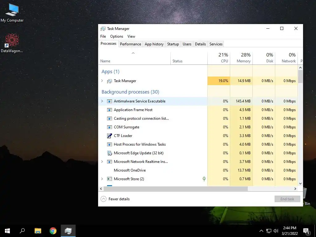The height and width of the screenshot is (237, 316).
Task: Expand Microsoft Network Realtime Inspection row
Action: (x=102, y=162)
